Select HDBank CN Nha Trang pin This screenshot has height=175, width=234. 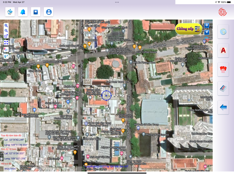138,128
